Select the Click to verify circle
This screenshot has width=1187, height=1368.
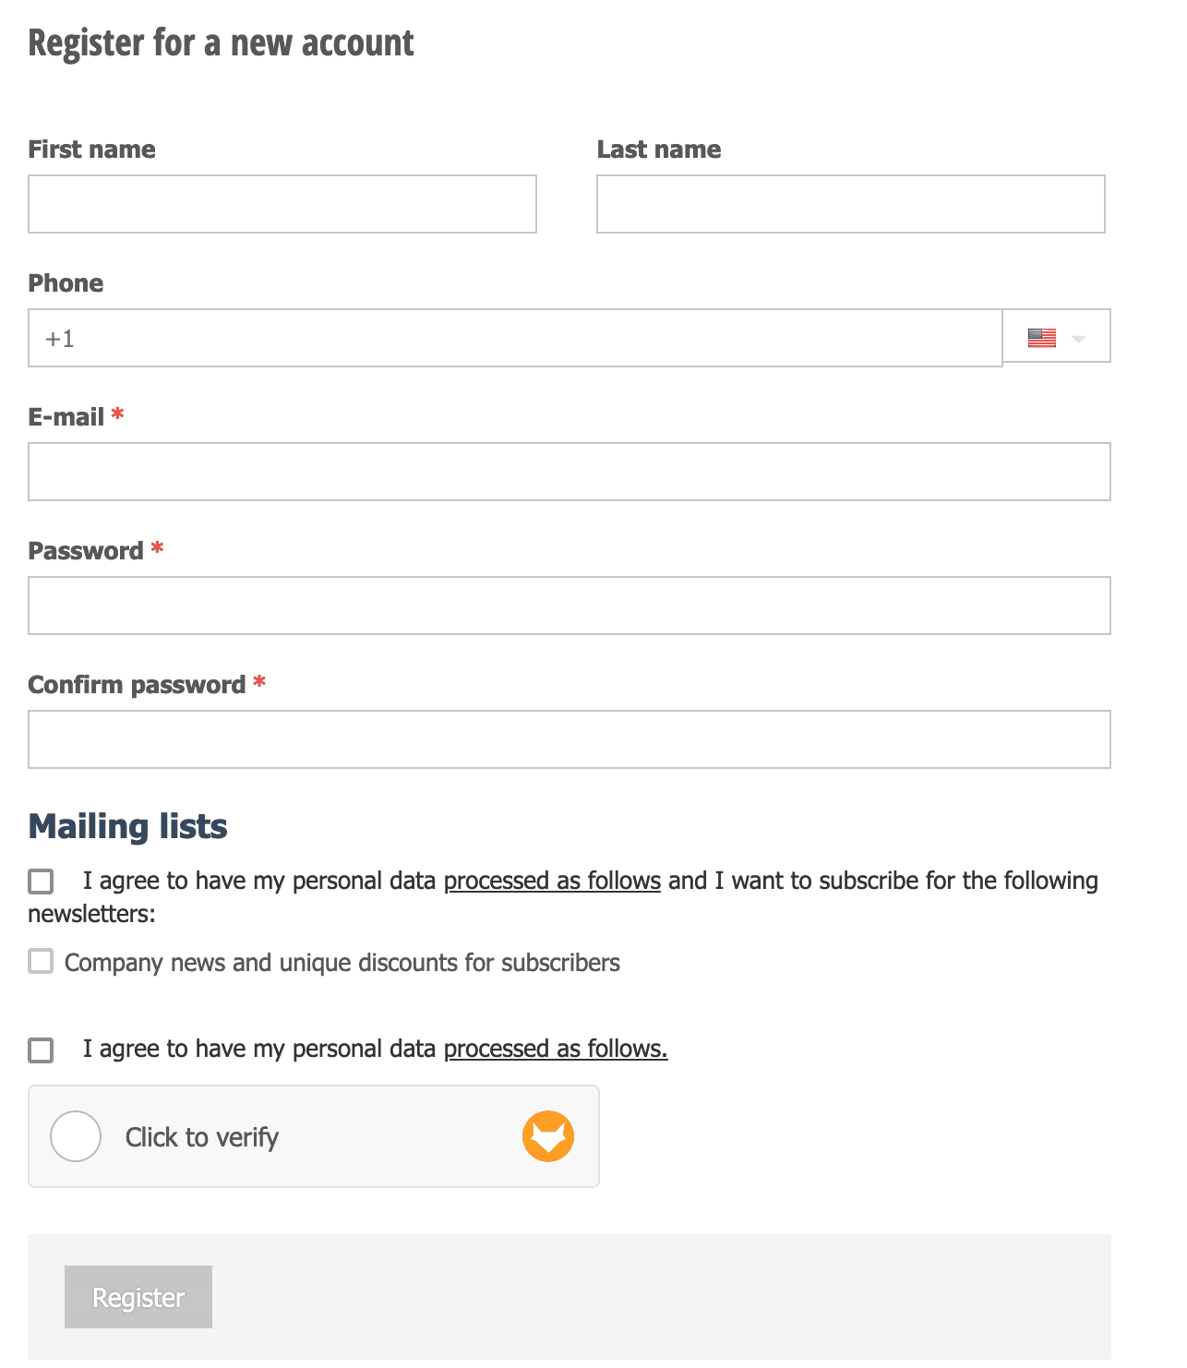[76, 1136]
